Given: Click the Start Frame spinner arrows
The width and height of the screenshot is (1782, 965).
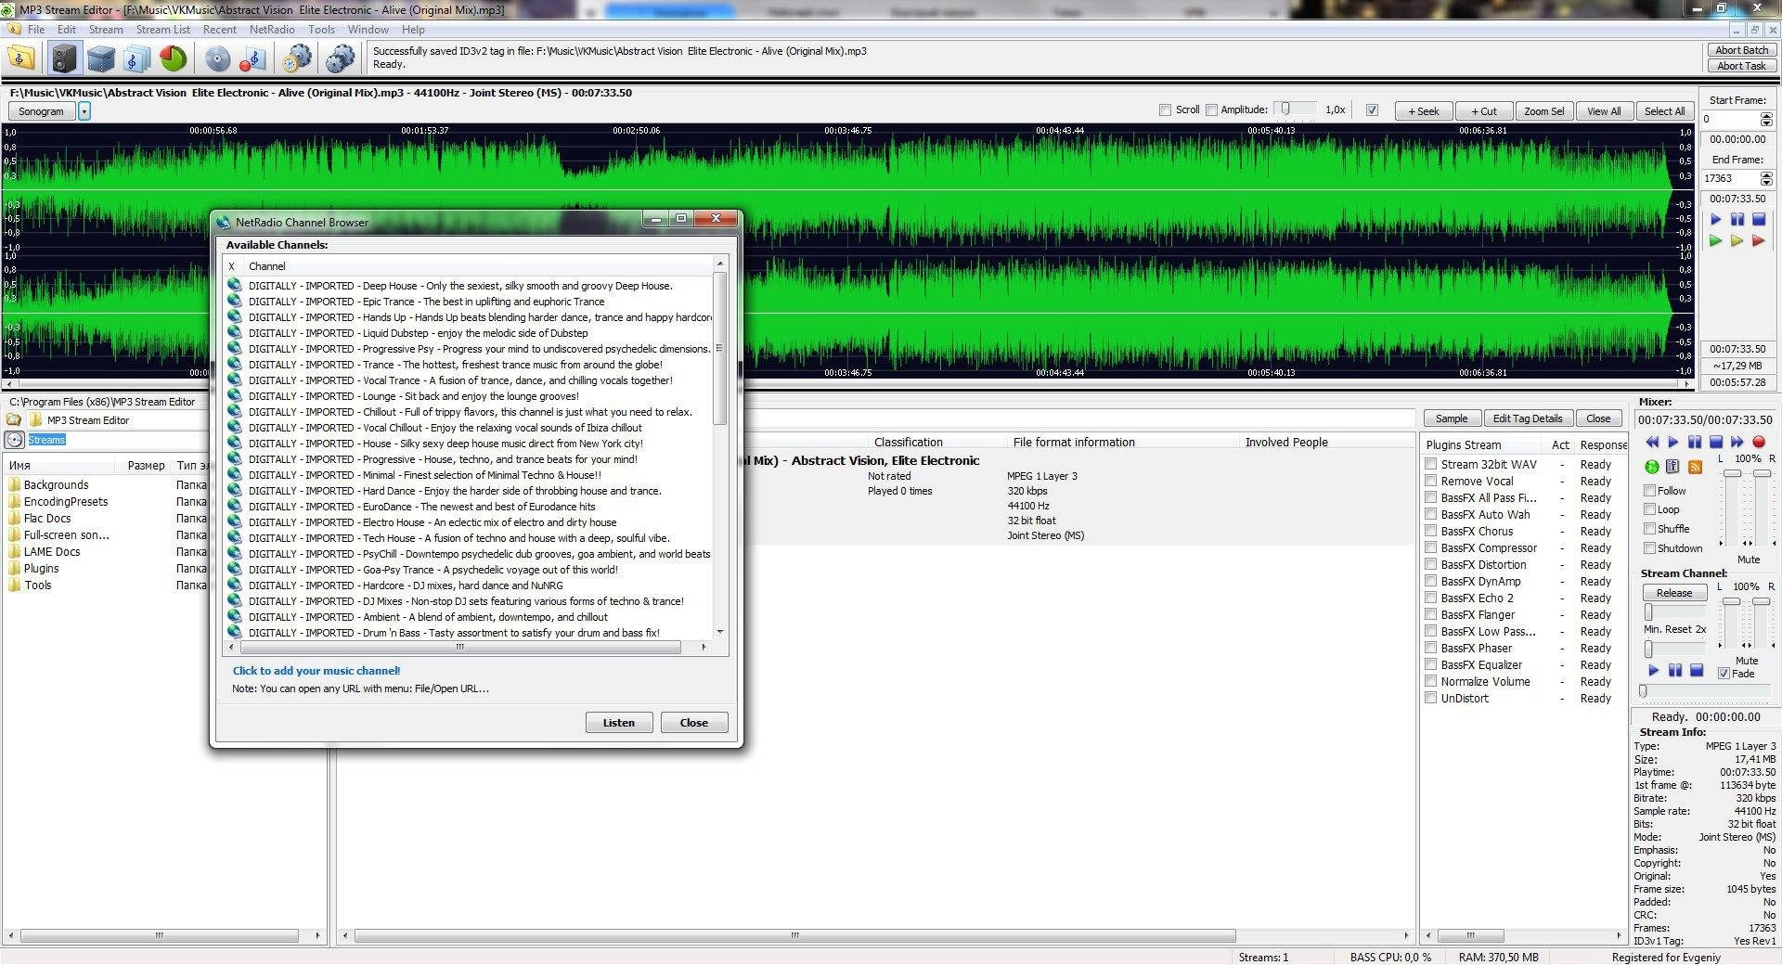Looking at the screenshot, I should pos(1766,119).
